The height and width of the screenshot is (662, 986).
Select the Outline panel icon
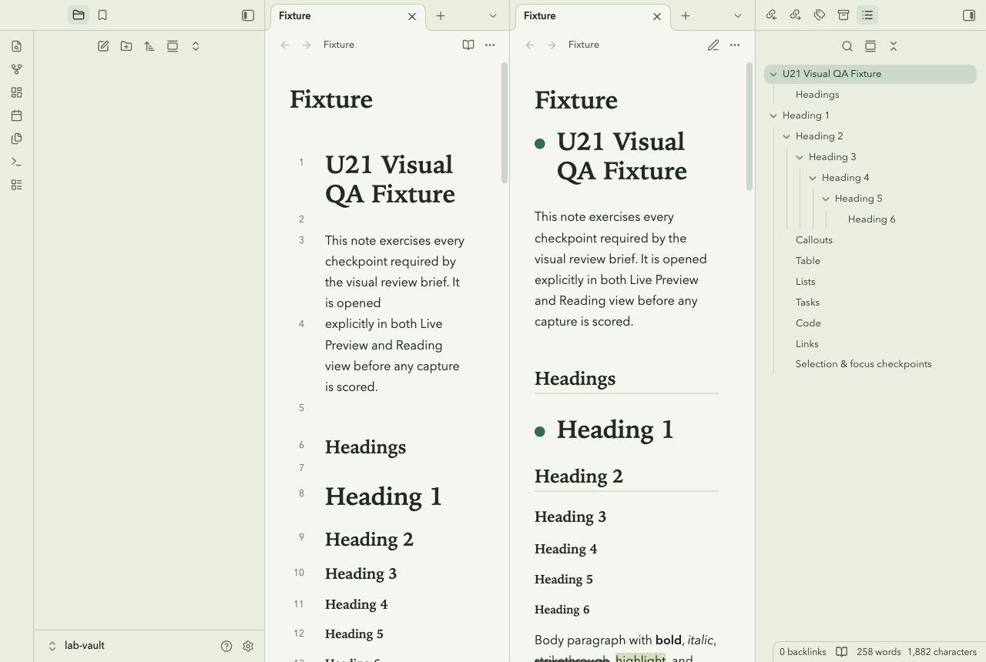point(867,15)
